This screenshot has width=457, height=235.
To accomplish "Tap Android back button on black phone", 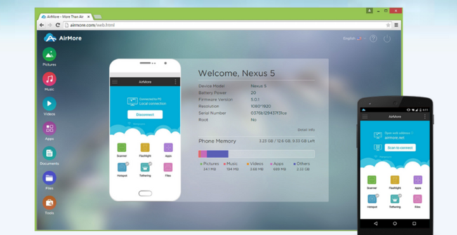I will (x=376, y=224).
